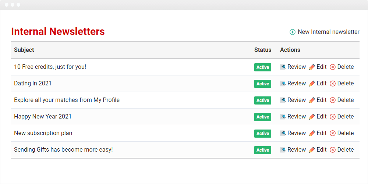Image resolution: width=368 pixels, height=184 pixels.
Task: Select Delete text for Sending Gifts newsletter
Action: click(x=346, y=149)
